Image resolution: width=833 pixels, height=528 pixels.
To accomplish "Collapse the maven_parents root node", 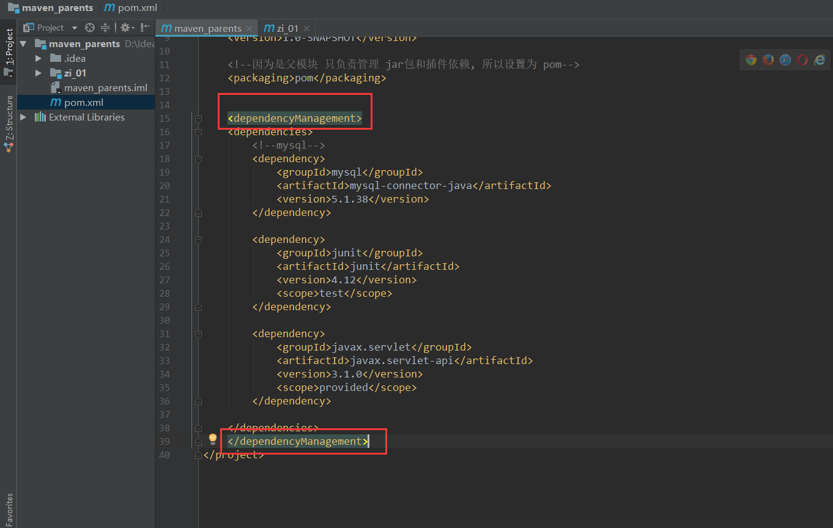I will tap(23, 44).
